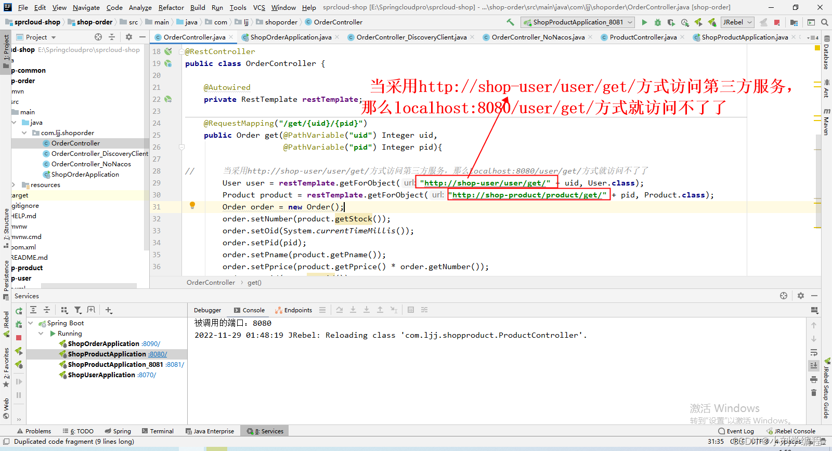This screenshot has height=451, width=832.
Task: Stop the running process with red square
Action: (x=777, y=22)
